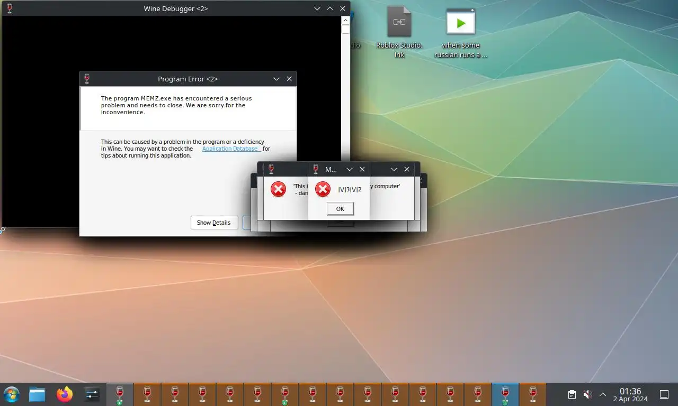
Task: Click the Wine Debugger <2> title text
Action: pyautogui.click(x=176, y=8)
